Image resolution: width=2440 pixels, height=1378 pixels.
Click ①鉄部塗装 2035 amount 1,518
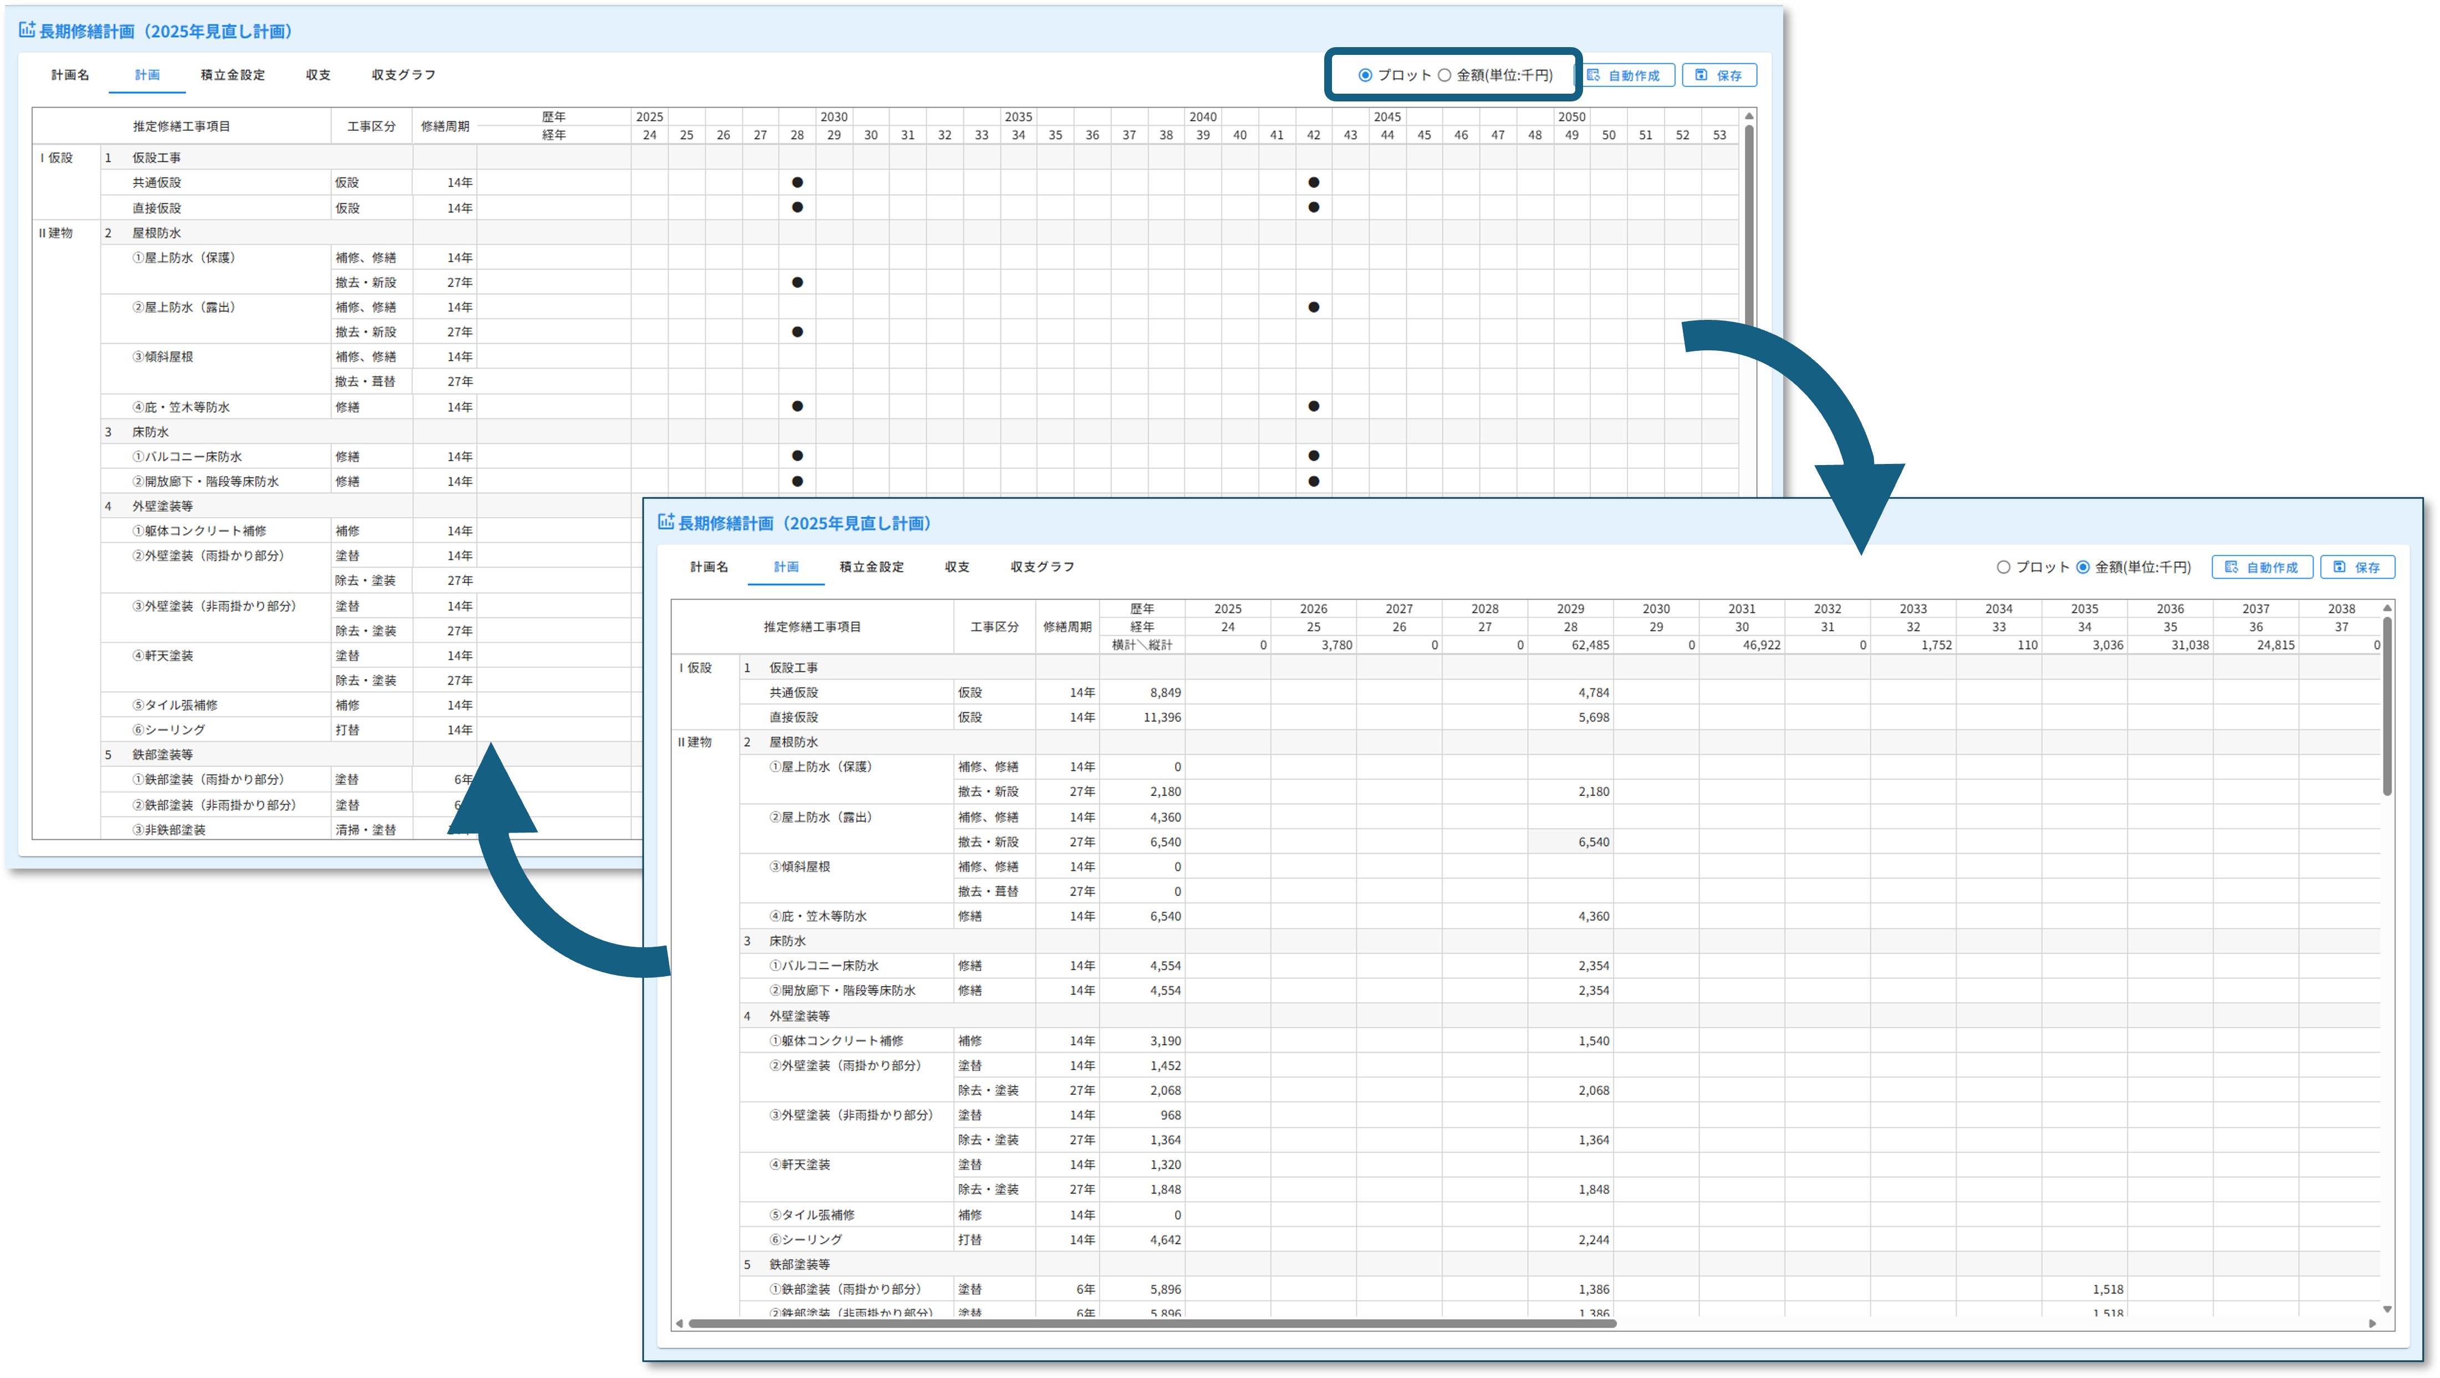pos(2107,1289)
